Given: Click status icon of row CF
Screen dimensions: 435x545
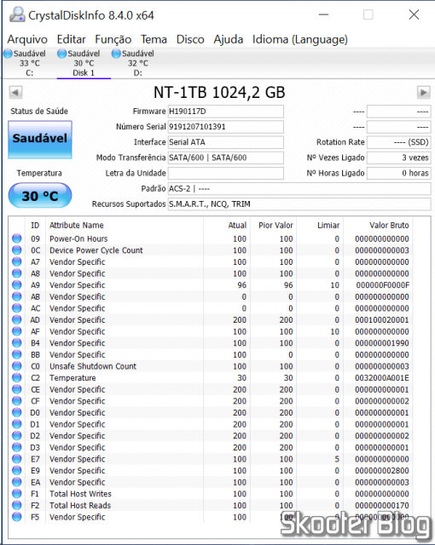Looking at the screenshot, I should [x=17, y=401].
